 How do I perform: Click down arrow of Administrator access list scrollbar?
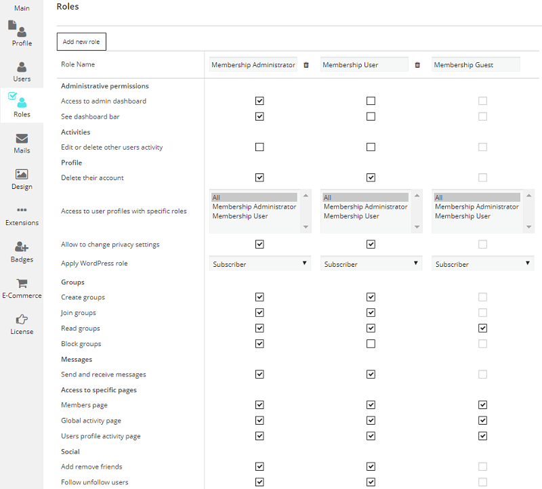click(306, 227)
